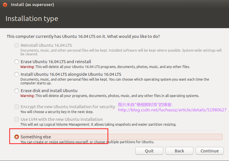Select the Reinstall Ubuntu 16.04 LTS radio button
Viewport: 229px width, 161px height.
click(x=17, y=45)
